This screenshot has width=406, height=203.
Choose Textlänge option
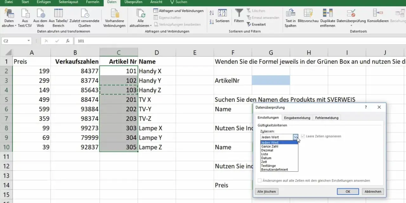(x=279, y=166)
